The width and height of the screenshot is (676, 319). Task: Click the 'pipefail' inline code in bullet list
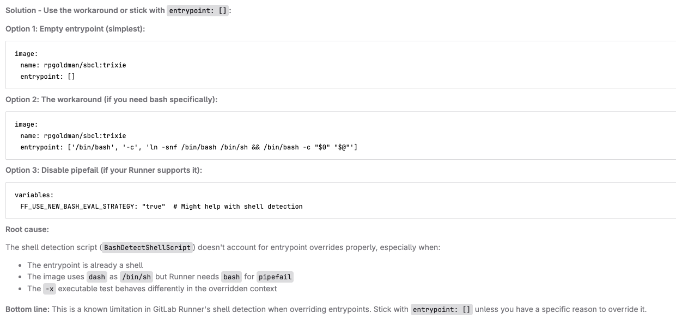[x=275, y=277]
